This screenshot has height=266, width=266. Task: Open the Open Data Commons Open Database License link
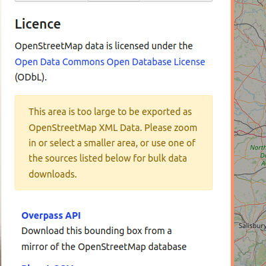click(x=110, y=62)
